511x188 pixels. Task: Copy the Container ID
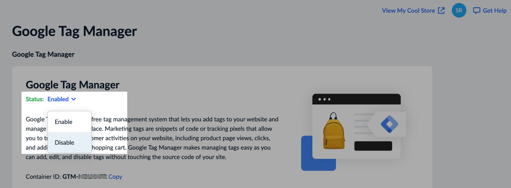pyautogui.click(x=115, y=177)
